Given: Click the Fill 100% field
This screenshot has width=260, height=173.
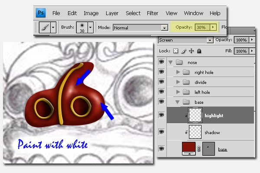Looking at the screenshot, I should (x=241, y=51).
